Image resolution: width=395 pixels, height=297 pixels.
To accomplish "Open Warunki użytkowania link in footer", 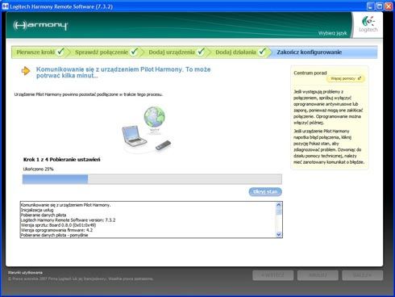I will [x=25, y=273].
